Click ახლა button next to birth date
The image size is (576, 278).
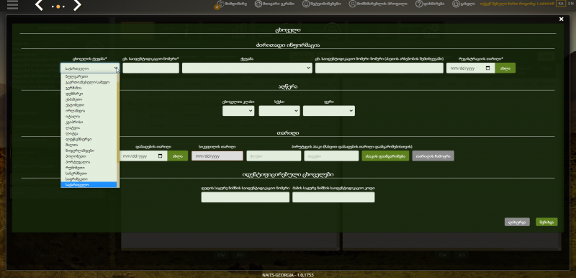click(178, 156)
